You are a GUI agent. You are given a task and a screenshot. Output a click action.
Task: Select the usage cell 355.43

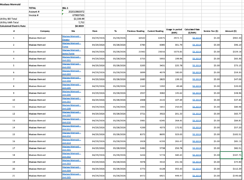(174, 169)
